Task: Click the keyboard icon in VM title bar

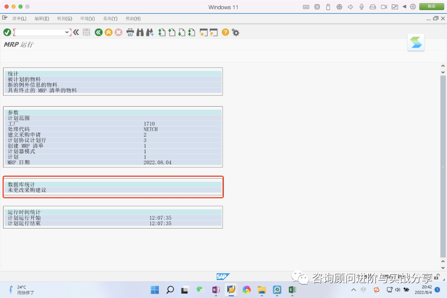Action: tap(306, 7)
